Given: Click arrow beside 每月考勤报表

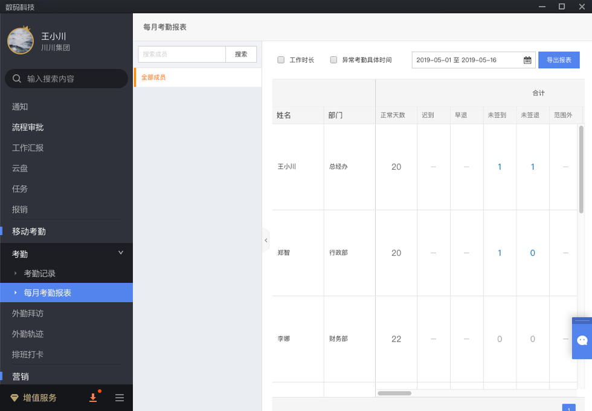Looking at the screenshot, I should pyautogui.click(x=16, y=293).
